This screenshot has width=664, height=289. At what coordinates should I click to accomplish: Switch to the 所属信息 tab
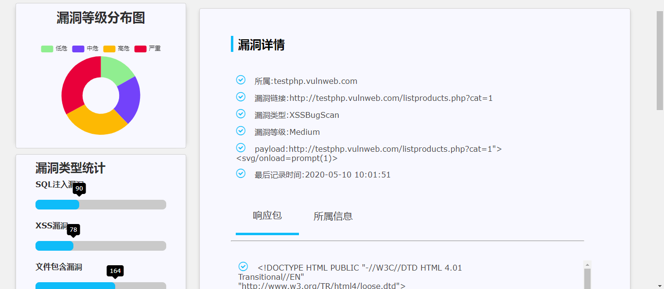pos(333,216)
